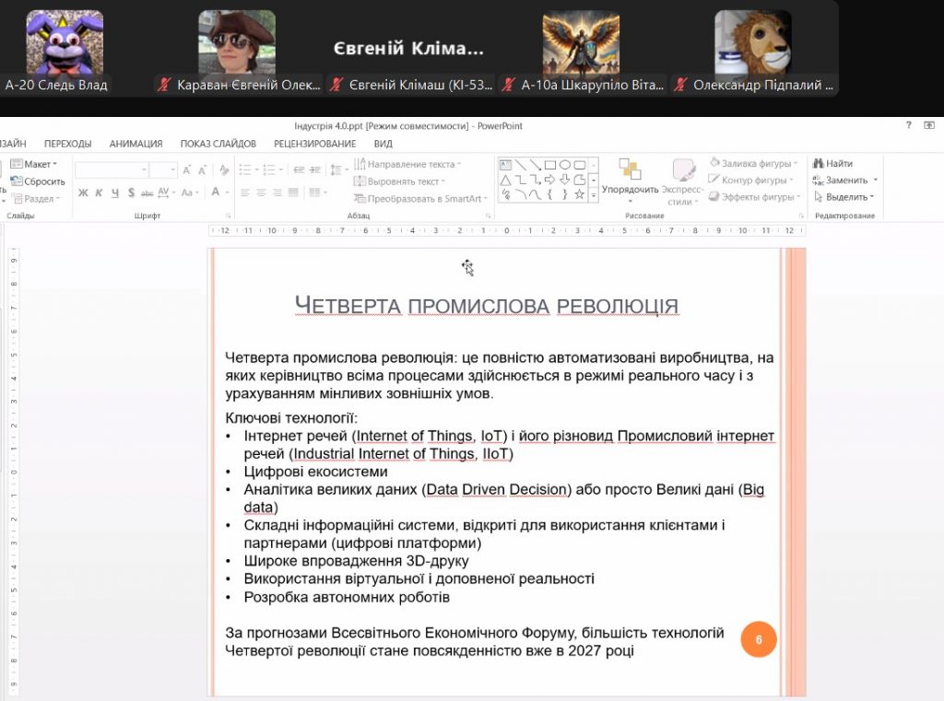Select the right block arrow shape
Viewport: 944px width, 701px height.
click(x=549, y=180)
